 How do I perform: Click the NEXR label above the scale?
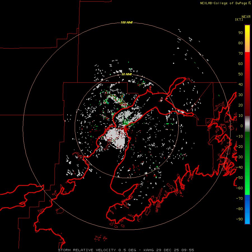pos(246,17)
